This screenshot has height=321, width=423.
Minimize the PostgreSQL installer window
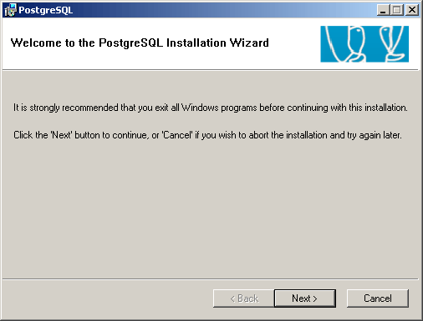[x=384, y=10]
